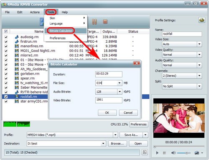Click the audiosig.rm audio file icon

pos(17,37)
